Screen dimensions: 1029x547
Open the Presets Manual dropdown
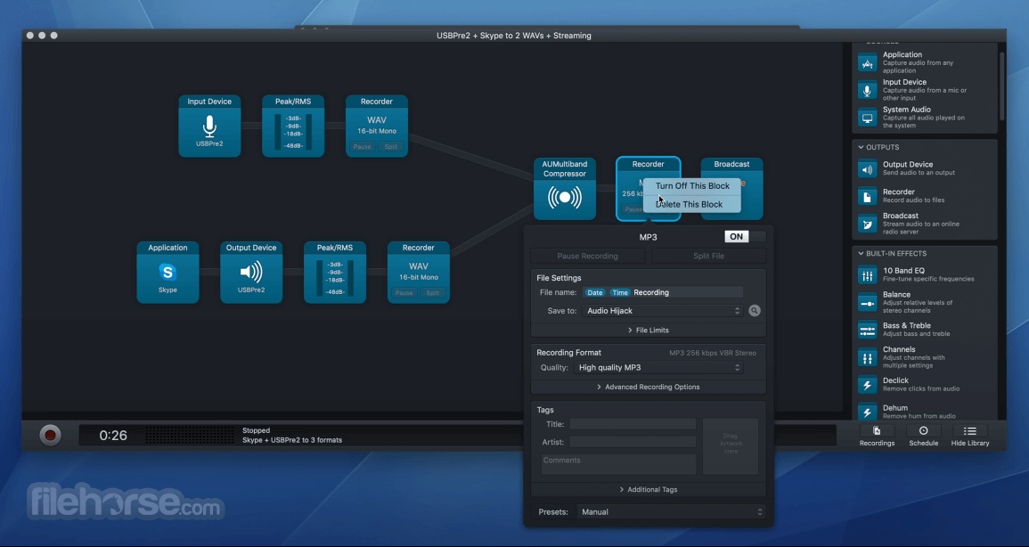671,512
